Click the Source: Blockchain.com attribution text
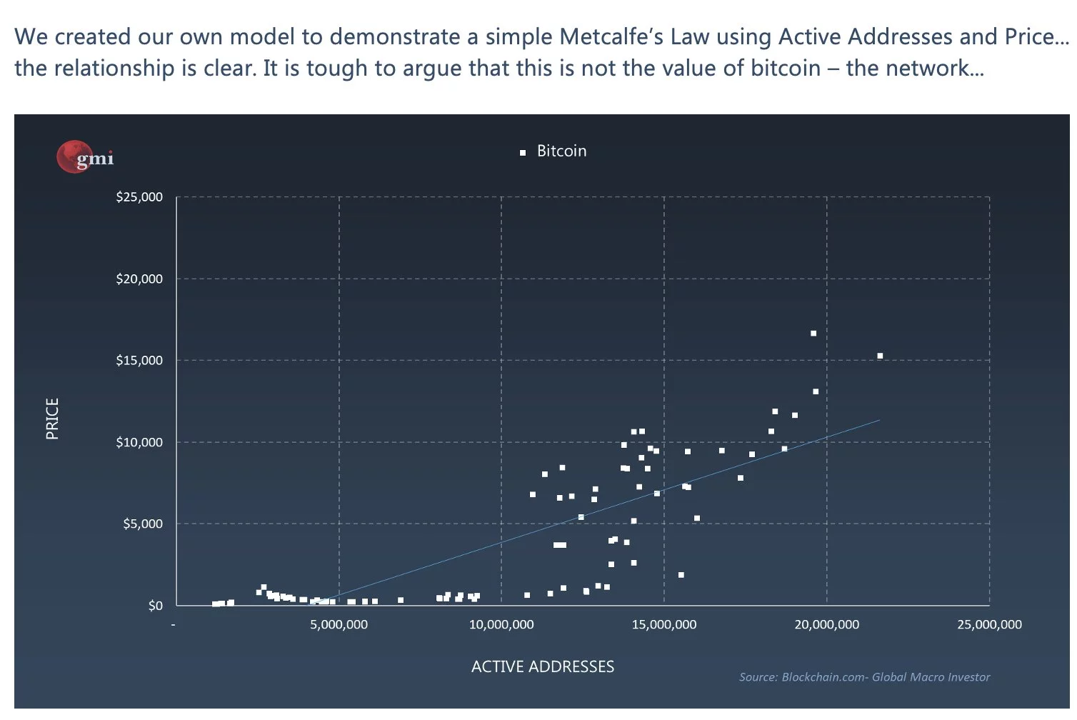This screenshot has width=1077, height=720. pos(864,676)
